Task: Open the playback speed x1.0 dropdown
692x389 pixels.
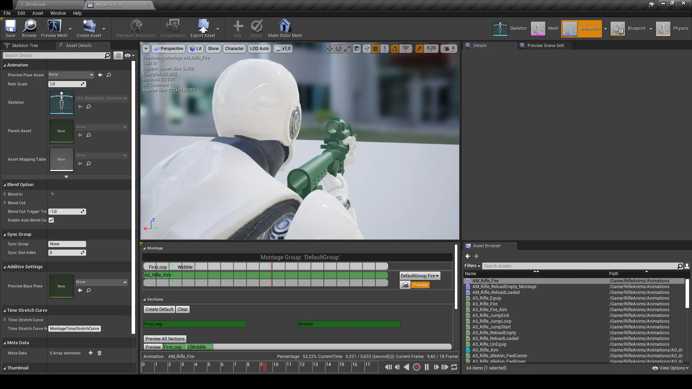Action: pos(283,48)
